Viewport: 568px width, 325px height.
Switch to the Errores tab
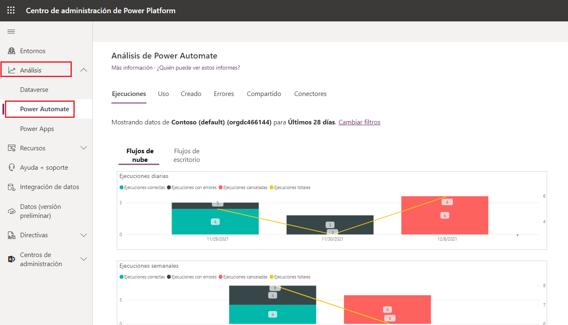click(224, 94)
